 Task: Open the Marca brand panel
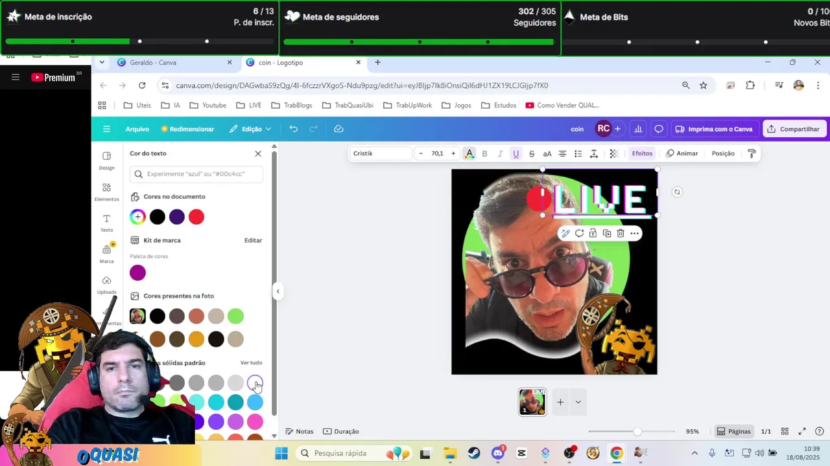click(x=106, y=254)
